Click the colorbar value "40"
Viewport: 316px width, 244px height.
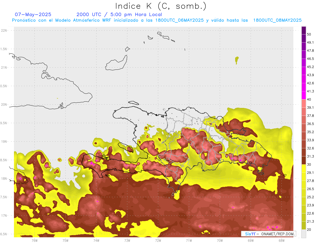point(309,99)
